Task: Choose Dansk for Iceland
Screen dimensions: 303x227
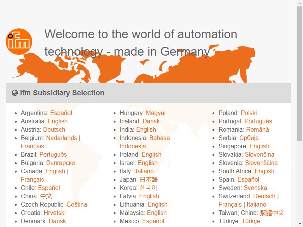Action: coord(151,121)
